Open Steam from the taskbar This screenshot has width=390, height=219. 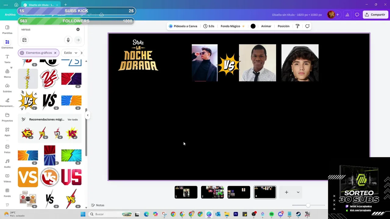tap(298, 214)
